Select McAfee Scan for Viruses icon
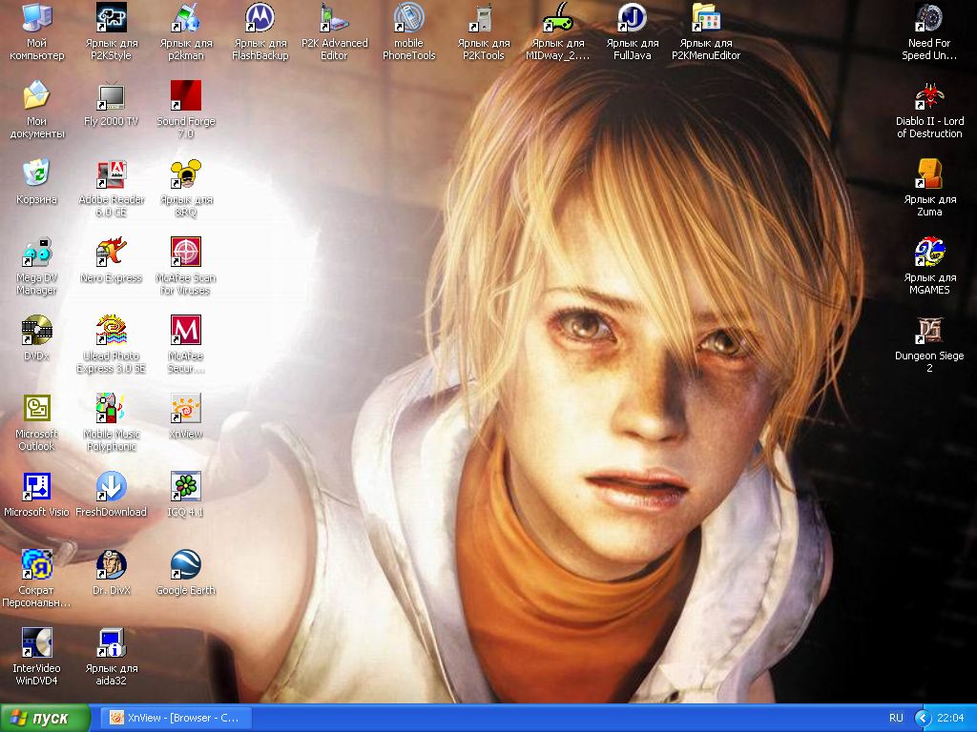Screen dimensions: 977x732 click(x=186, y=252)
